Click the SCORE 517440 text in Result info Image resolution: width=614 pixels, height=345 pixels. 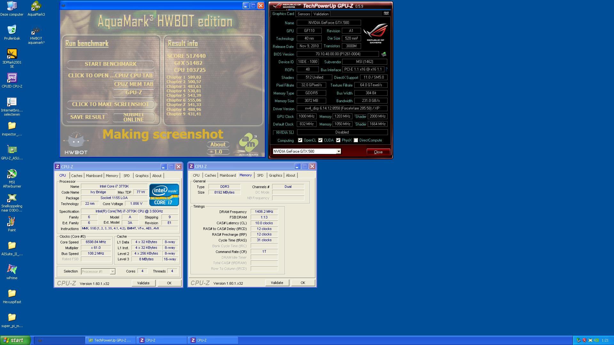point(186,56)
